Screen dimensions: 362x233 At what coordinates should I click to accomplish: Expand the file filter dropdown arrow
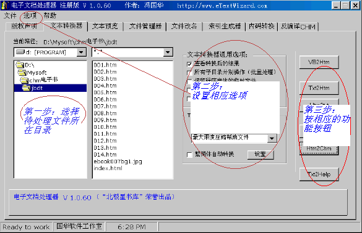168,52
